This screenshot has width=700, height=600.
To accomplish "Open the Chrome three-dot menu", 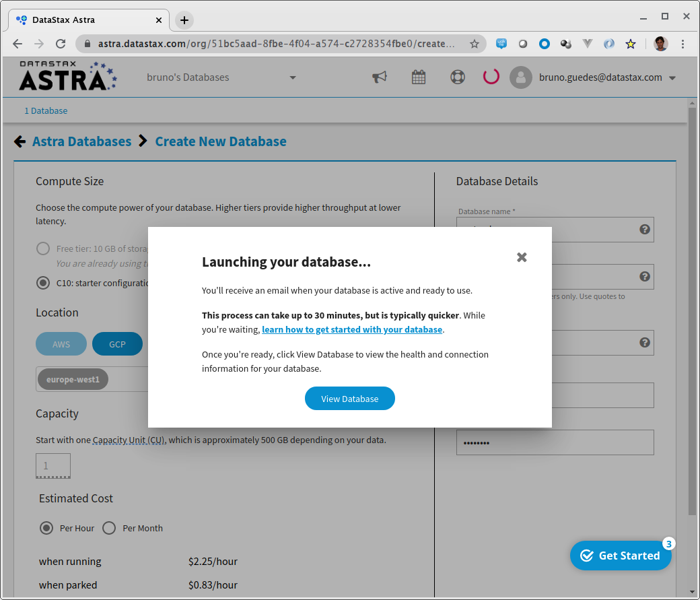I will [x=682, y=44].
